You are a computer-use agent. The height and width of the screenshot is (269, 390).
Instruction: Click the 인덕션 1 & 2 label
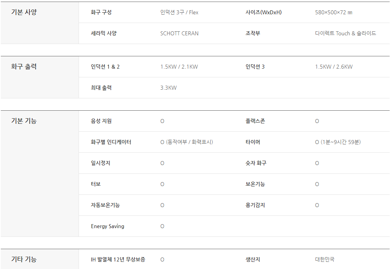pyautogui.click(x=105, y=67)
